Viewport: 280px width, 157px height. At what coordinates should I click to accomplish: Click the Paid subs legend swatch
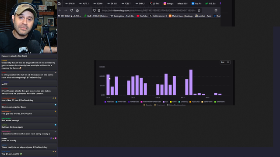105,102
